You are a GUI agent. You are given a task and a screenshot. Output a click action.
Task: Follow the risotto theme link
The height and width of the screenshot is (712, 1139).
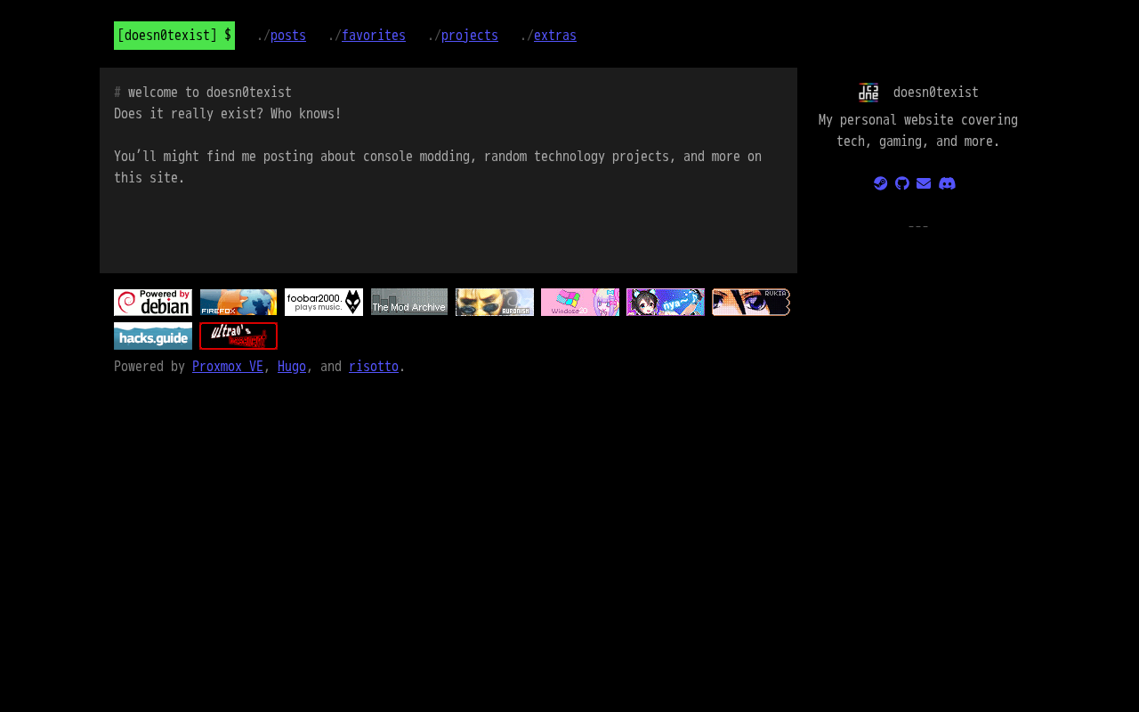pyautogui.click(x=374, y=367)
